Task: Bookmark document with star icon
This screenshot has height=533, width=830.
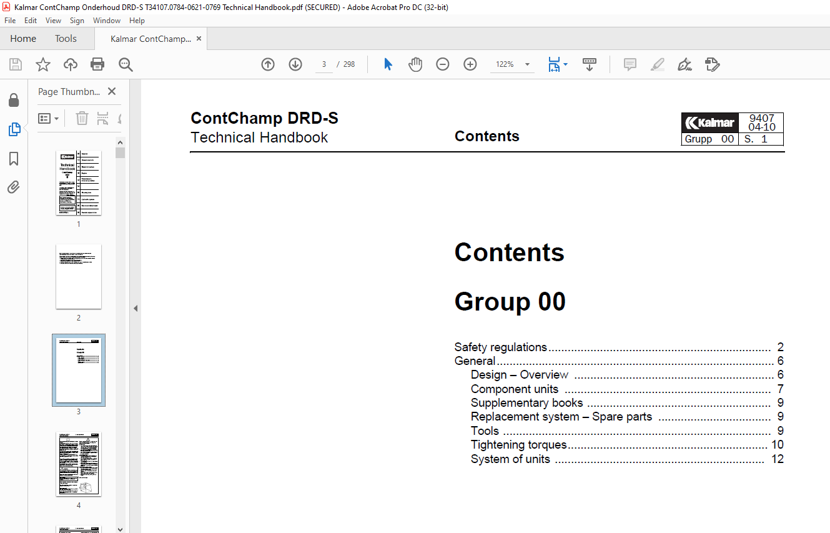Action: pos(42,64)
